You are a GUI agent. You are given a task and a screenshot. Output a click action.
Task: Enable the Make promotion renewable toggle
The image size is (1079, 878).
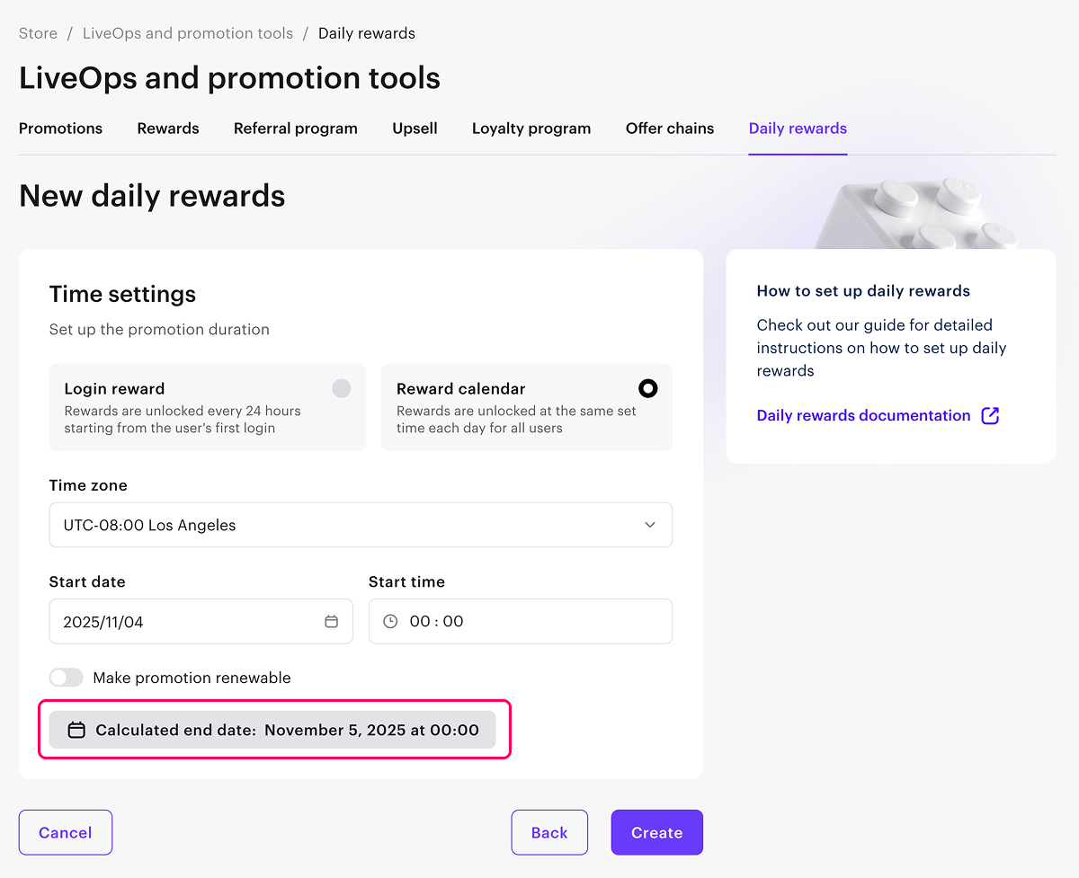click(x=67, y=678)
